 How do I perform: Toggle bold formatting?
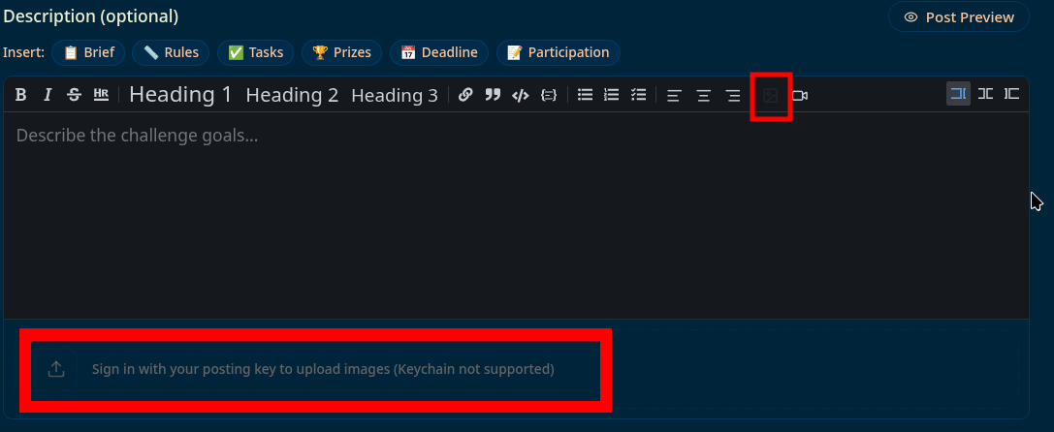coord(20,95)
